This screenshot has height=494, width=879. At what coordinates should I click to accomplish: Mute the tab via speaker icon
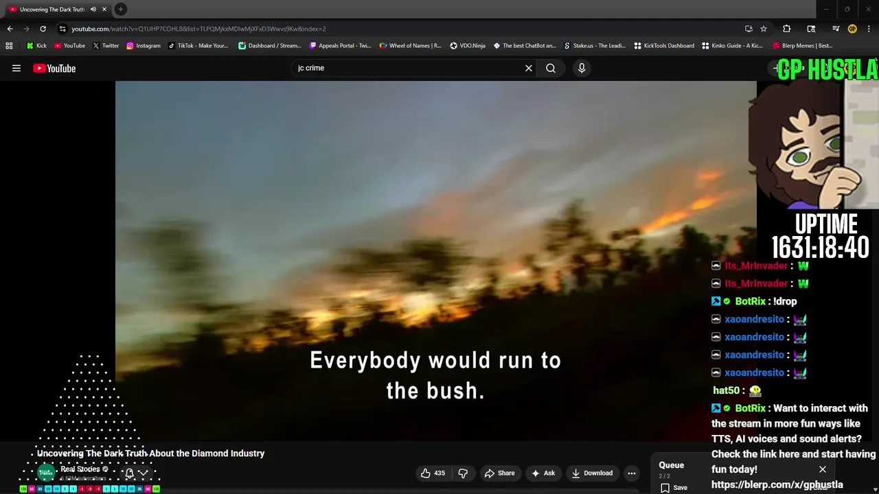coord(93,10)
